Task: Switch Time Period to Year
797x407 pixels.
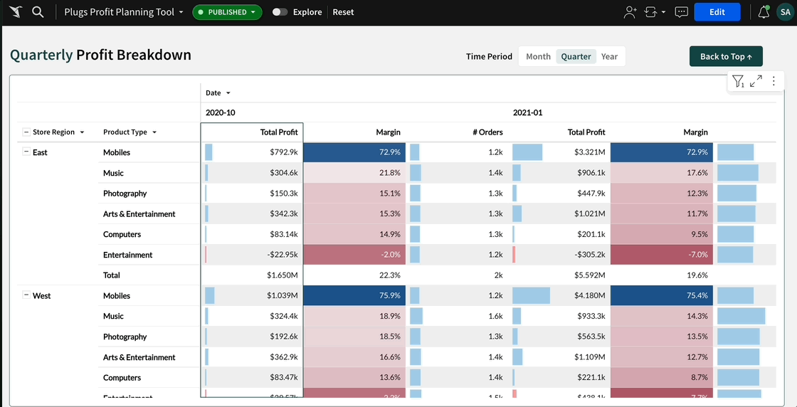Action: (x=609, y=57)
